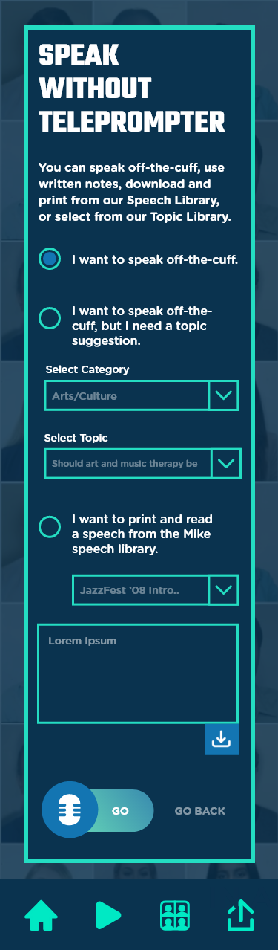This screenshot has height=950, width=278.
Task: Click the download speech icon button
Action: [222, 739]
